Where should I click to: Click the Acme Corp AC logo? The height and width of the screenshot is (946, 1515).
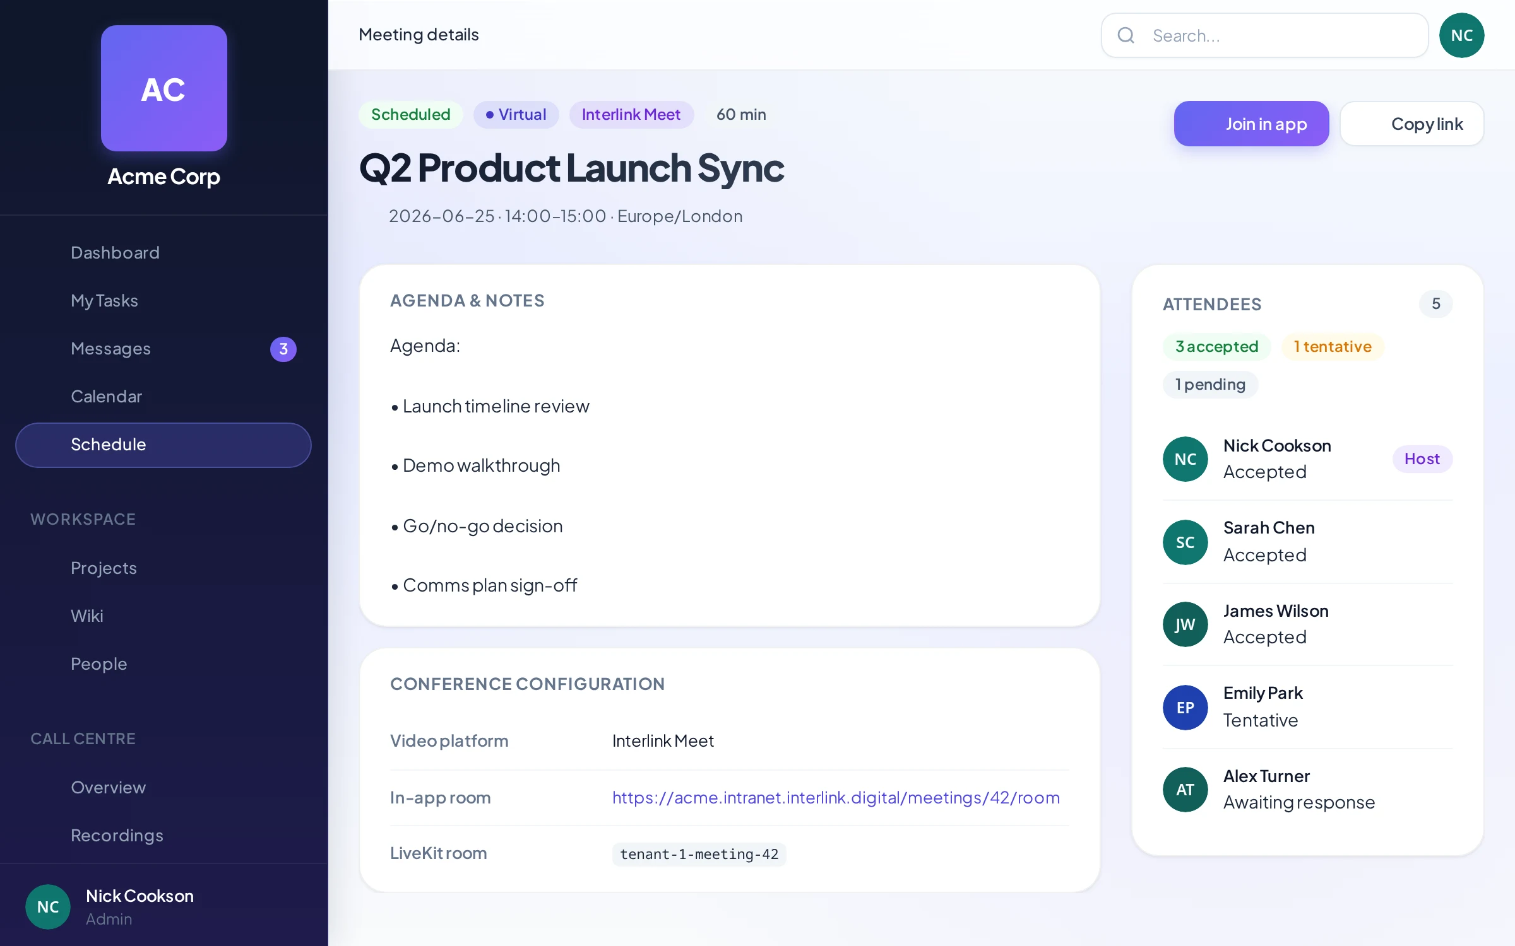(164, 88)
